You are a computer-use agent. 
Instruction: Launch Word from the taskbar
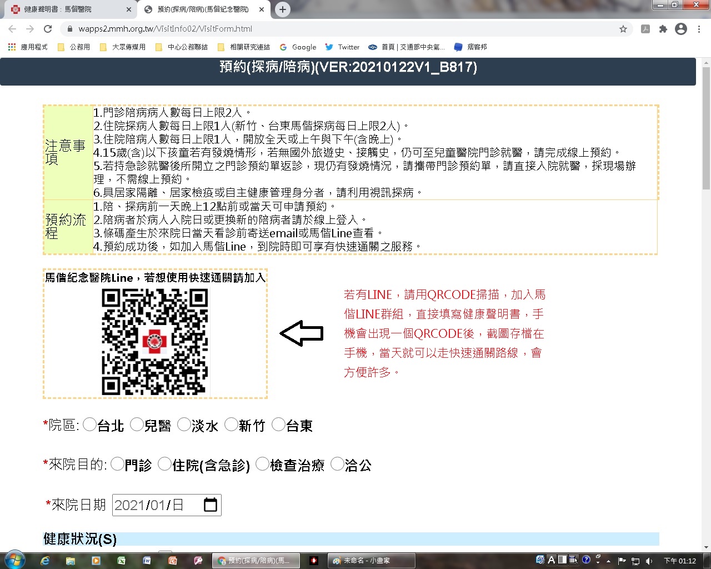point(147,561)
